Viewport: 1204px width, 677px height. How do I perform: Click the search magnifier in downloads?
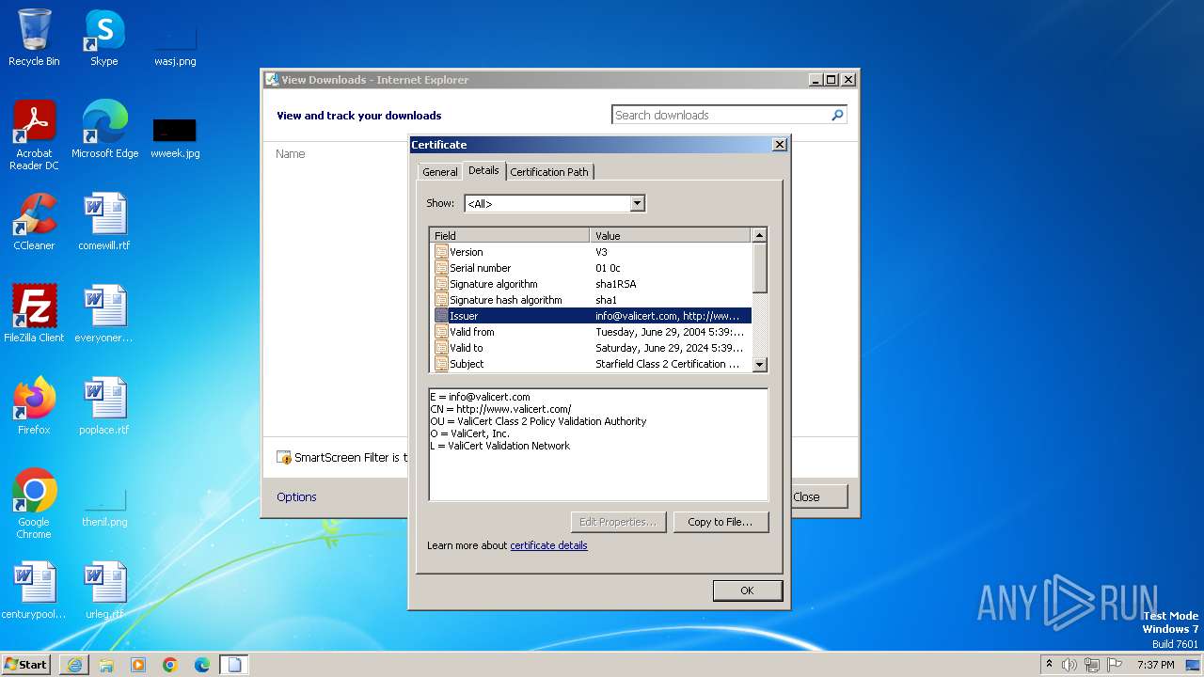tap(837, 115)
